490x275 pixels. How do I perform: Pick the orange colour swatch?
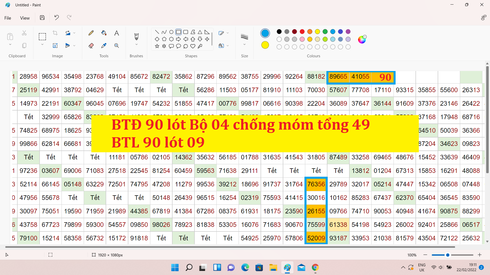(310, 32)
